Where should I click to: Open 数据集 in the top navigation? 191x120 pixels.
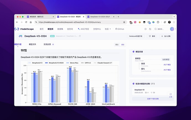[x=60, y=29]
